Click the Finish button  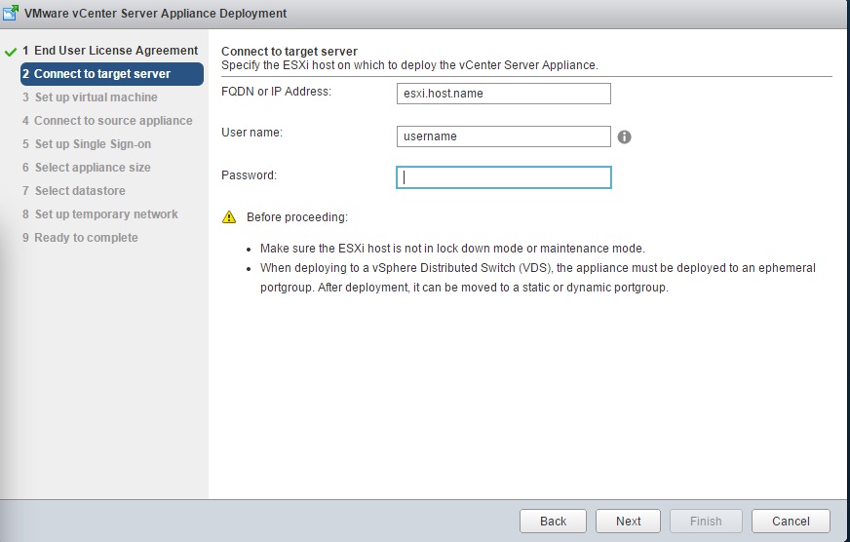pyautogui.click(x=706, y=521)
